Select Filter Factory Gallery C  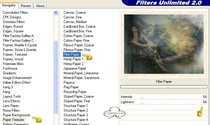(18, 41)
